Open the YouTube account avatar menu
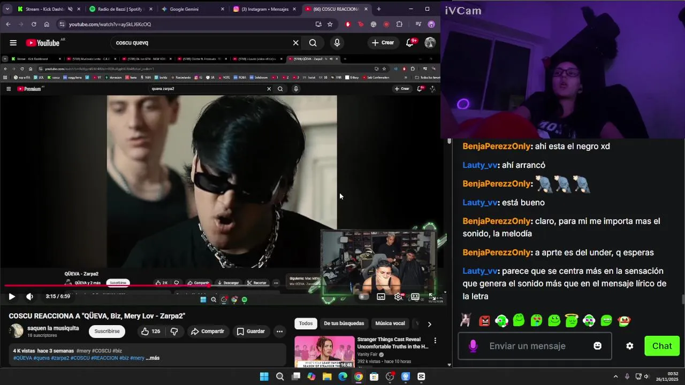This screenshot has width=685, height=385. 430,43
